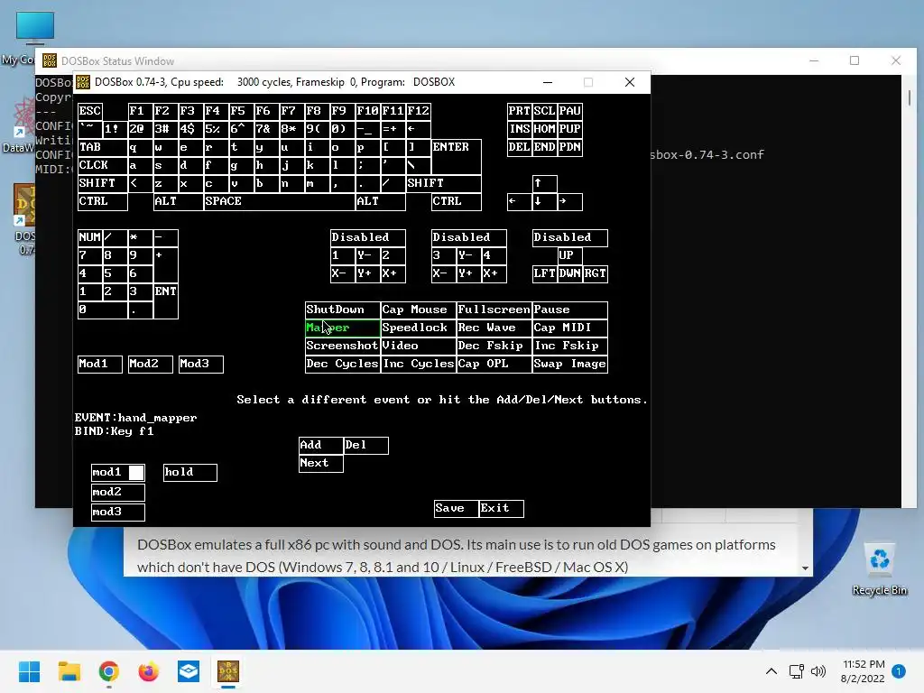The image size is (924, 693).
Task: Select the SPACE key in the mapper
Action: 280,201
